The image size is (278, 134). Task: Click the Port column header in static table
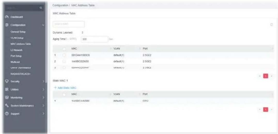145,95
